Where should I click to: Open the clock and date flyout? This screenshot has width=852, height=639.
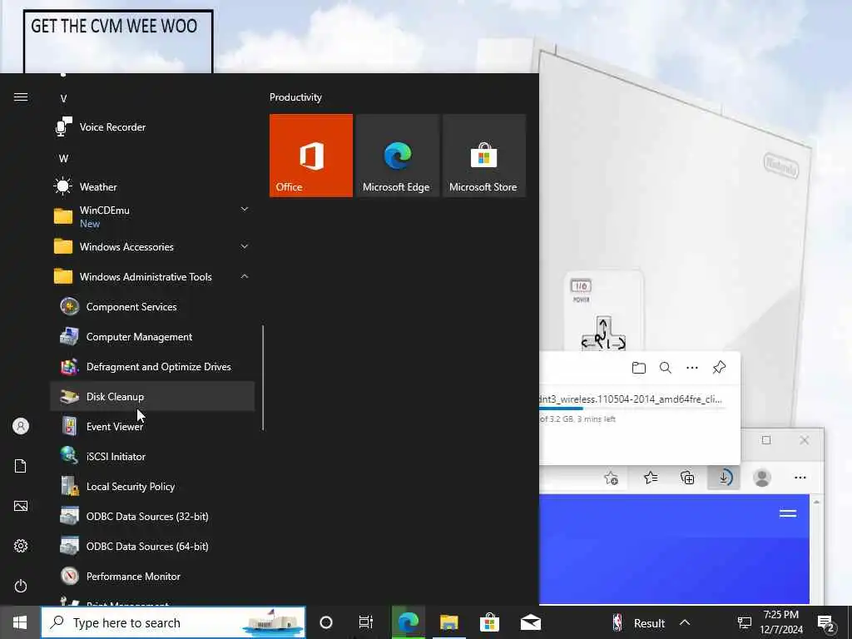coord(781,622)
